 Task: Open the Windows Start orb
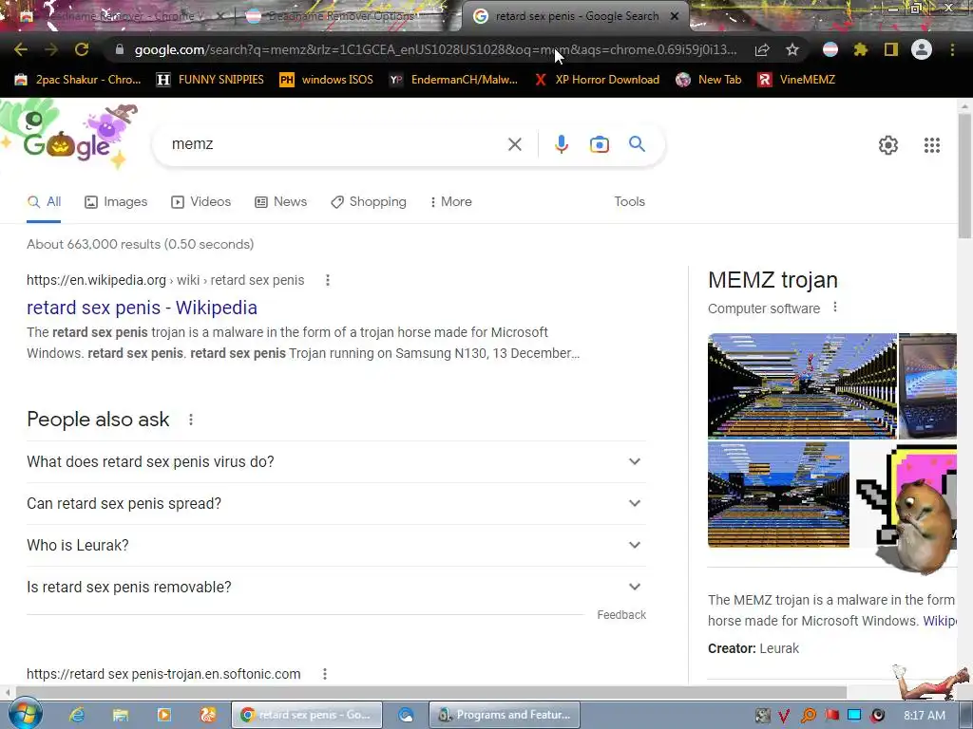(25, 715)
